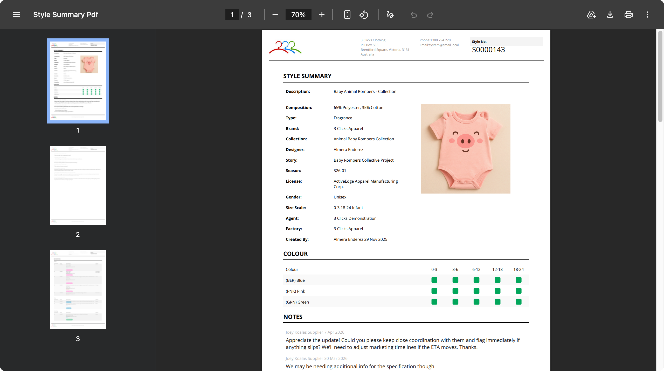Click note header 'Joey Koalas Supplier 7 Apr 2026'
The image size is (664, 371).
(x=315, y=332)
